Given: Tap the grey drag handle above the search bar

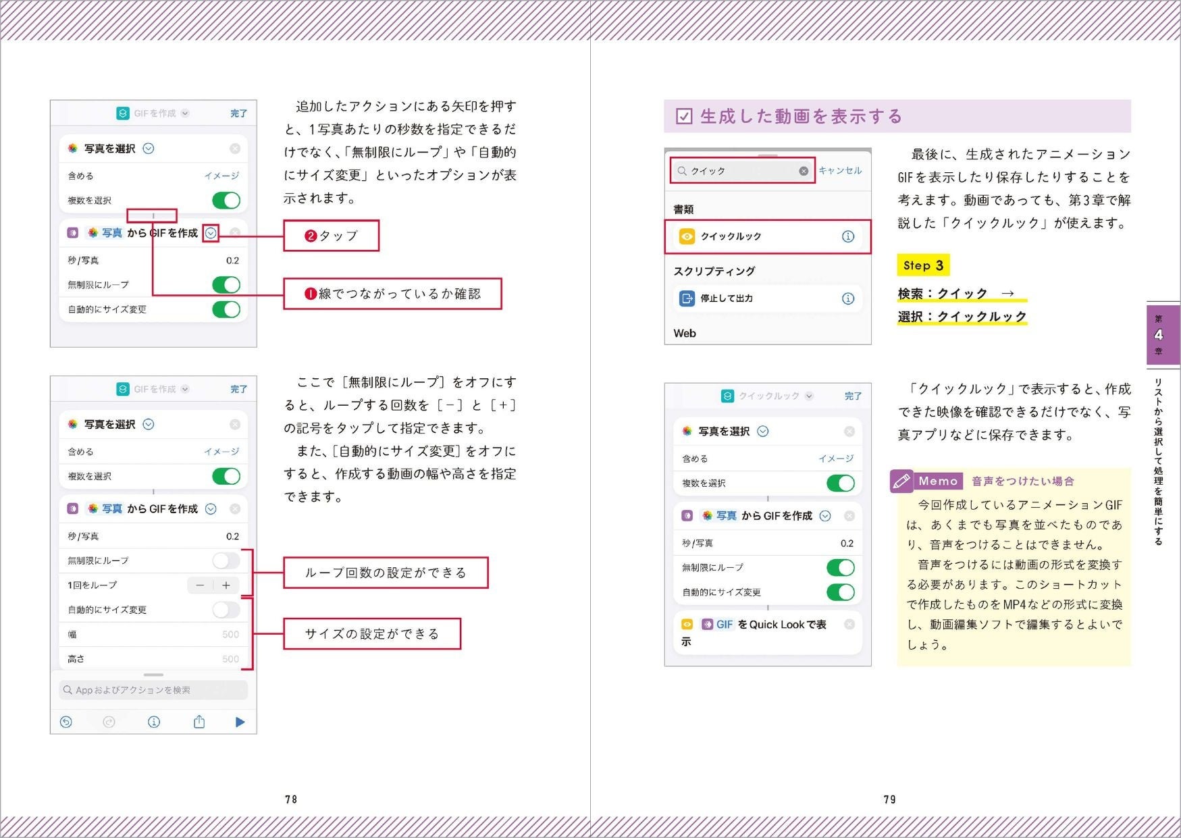Looking at the screenshot, I should pyautogui.click(x=153, y=675).
